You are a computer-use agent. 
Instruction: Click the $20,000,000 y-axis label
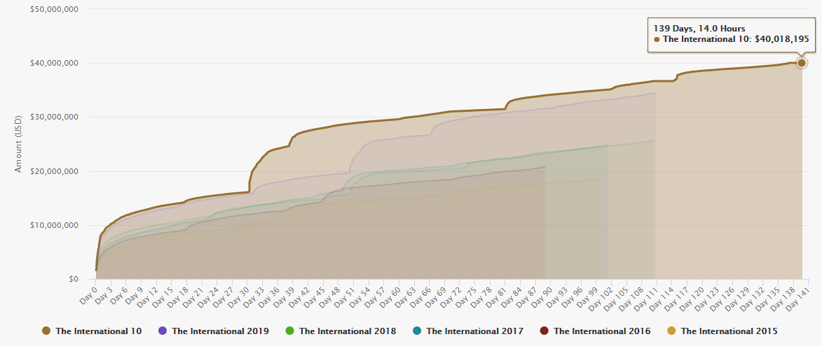pyautogui.click(x=55, y=171)
